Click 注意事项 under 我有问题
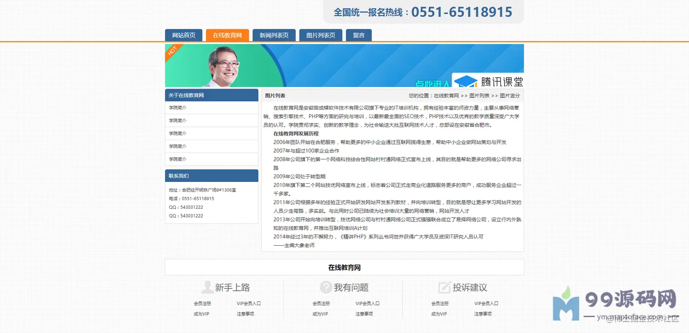This screenshot has width=689, height=333. point(364,314)
